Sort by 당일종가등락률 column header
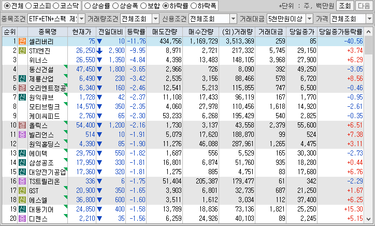Image resolution: width=375 pixels, height=226 pixels. 341,32
